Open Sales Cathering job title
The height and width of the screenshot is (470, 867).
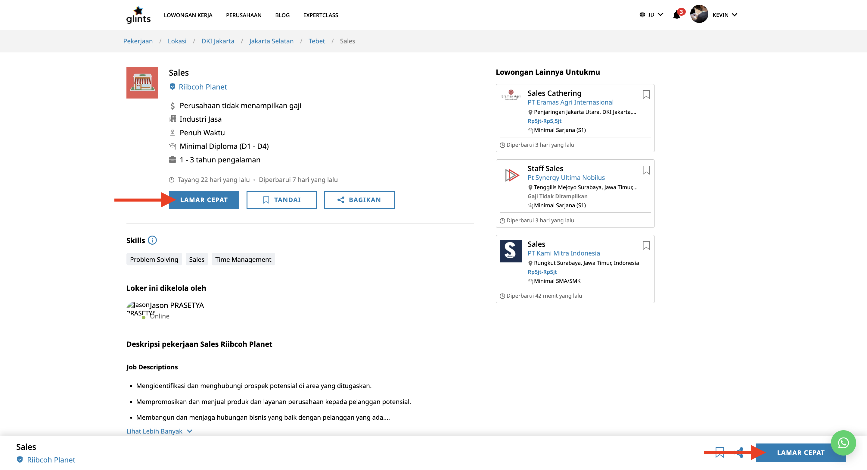554,93
